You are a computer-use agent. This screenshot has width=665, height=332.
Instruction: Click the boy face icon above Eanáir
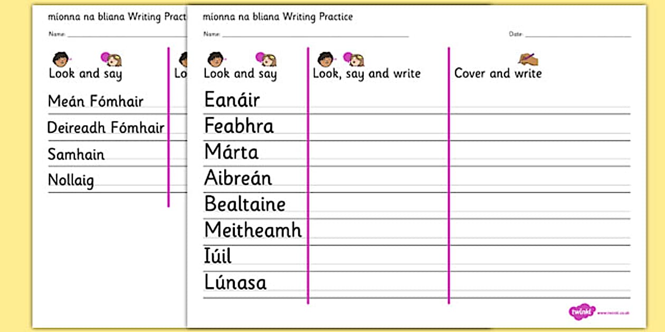point(215,59)
